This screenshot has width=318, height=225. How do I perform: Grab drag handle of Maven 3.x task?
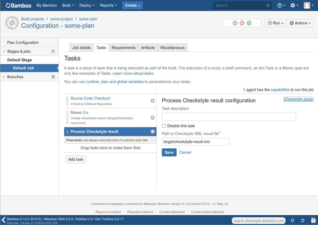pos(68,118)
